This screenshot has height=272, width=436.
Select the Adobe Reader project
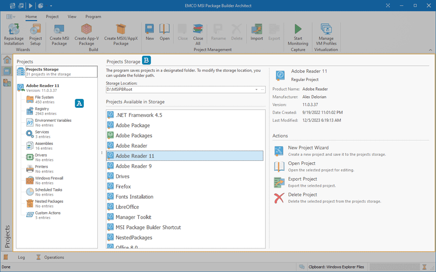185,146
